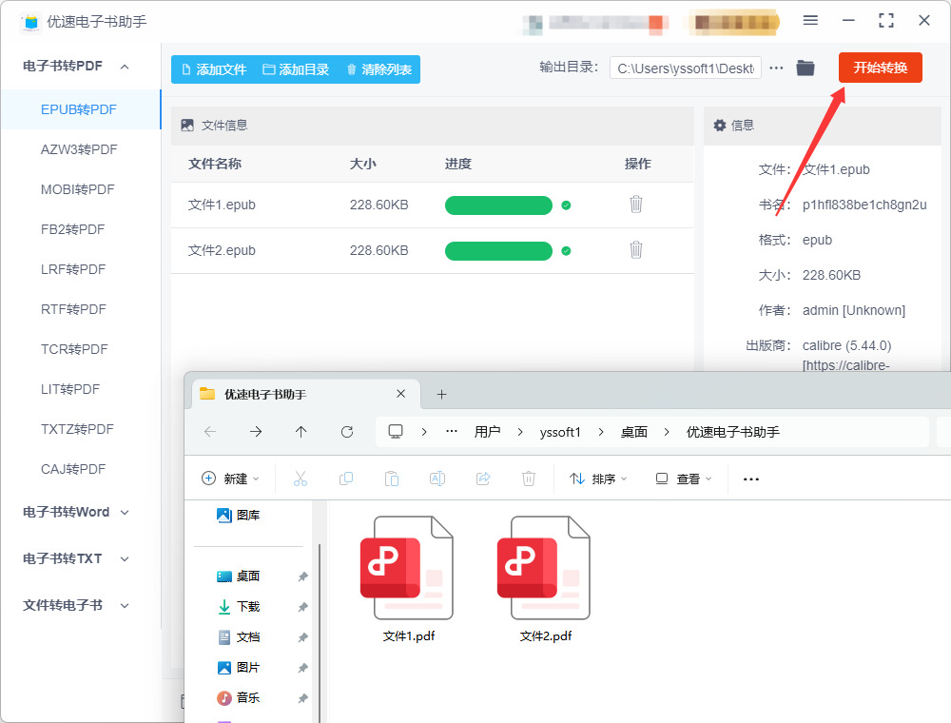
Task: Click the 清除列表 button
Action: (x=379, y=69)
